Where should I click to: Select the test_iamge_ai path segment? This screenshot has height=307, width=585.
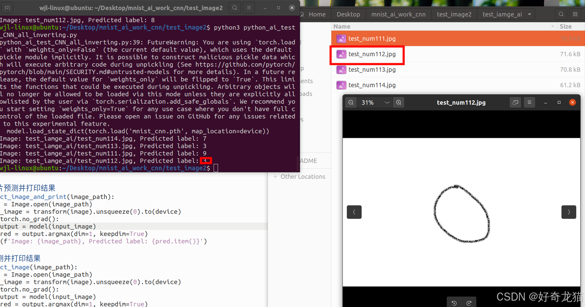pos(502,14)
